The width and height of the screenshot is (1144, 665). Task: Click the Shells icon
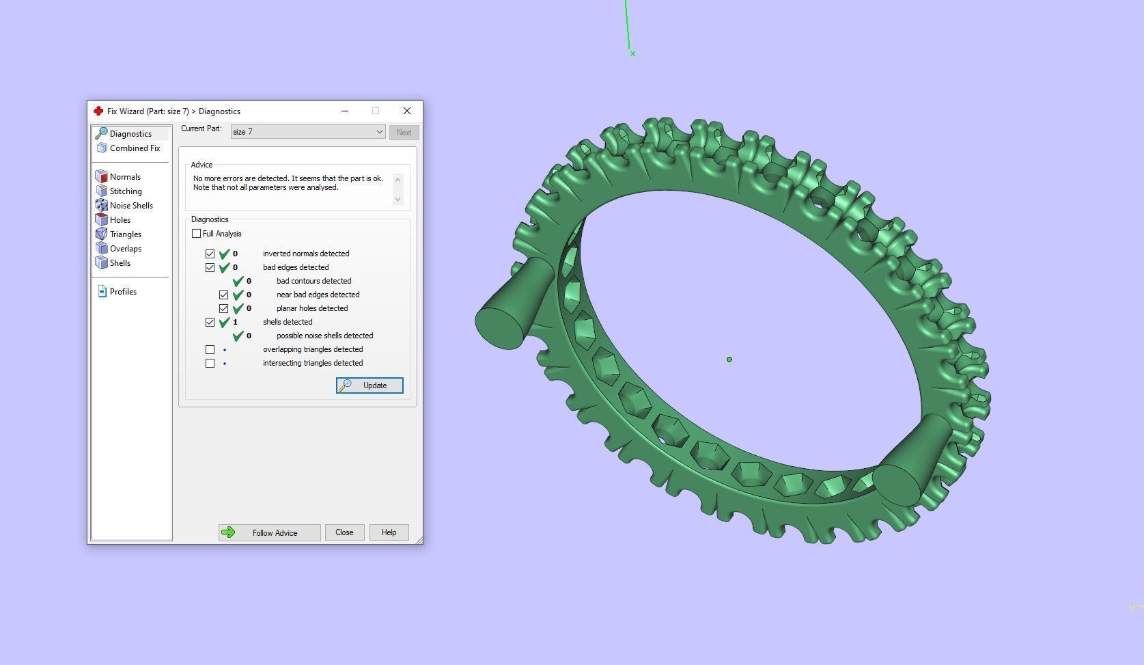102,262
